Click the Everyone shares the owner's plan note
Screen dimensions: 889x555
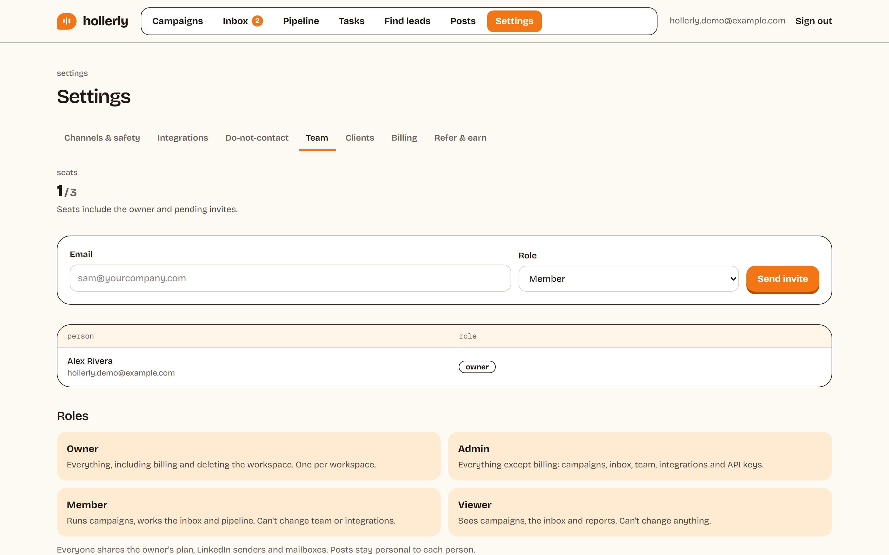coord(266,549)
